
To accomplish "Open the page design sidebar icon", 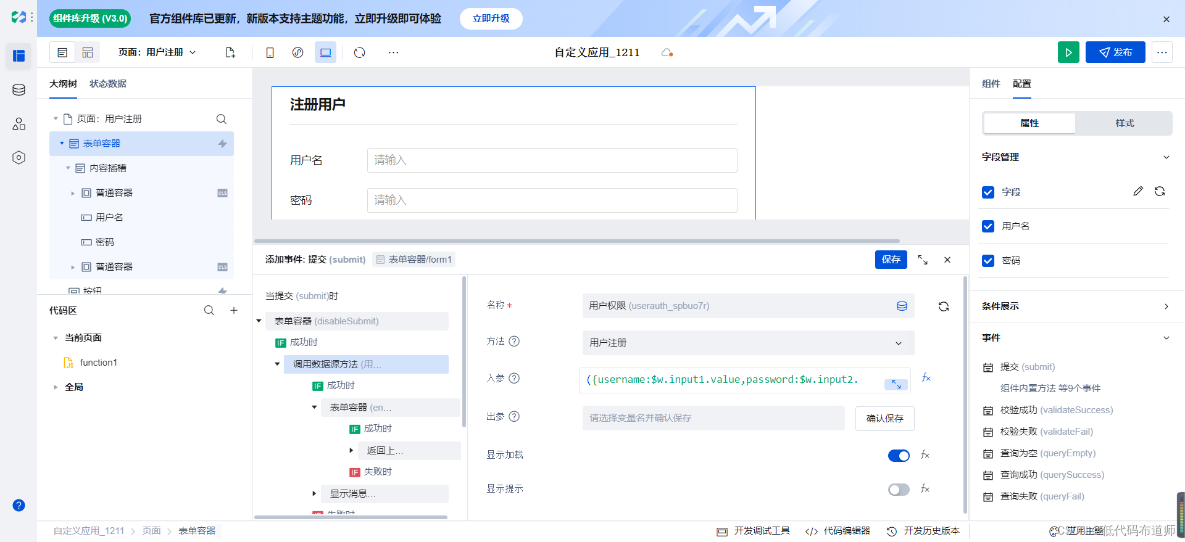I will click(19, 55).
